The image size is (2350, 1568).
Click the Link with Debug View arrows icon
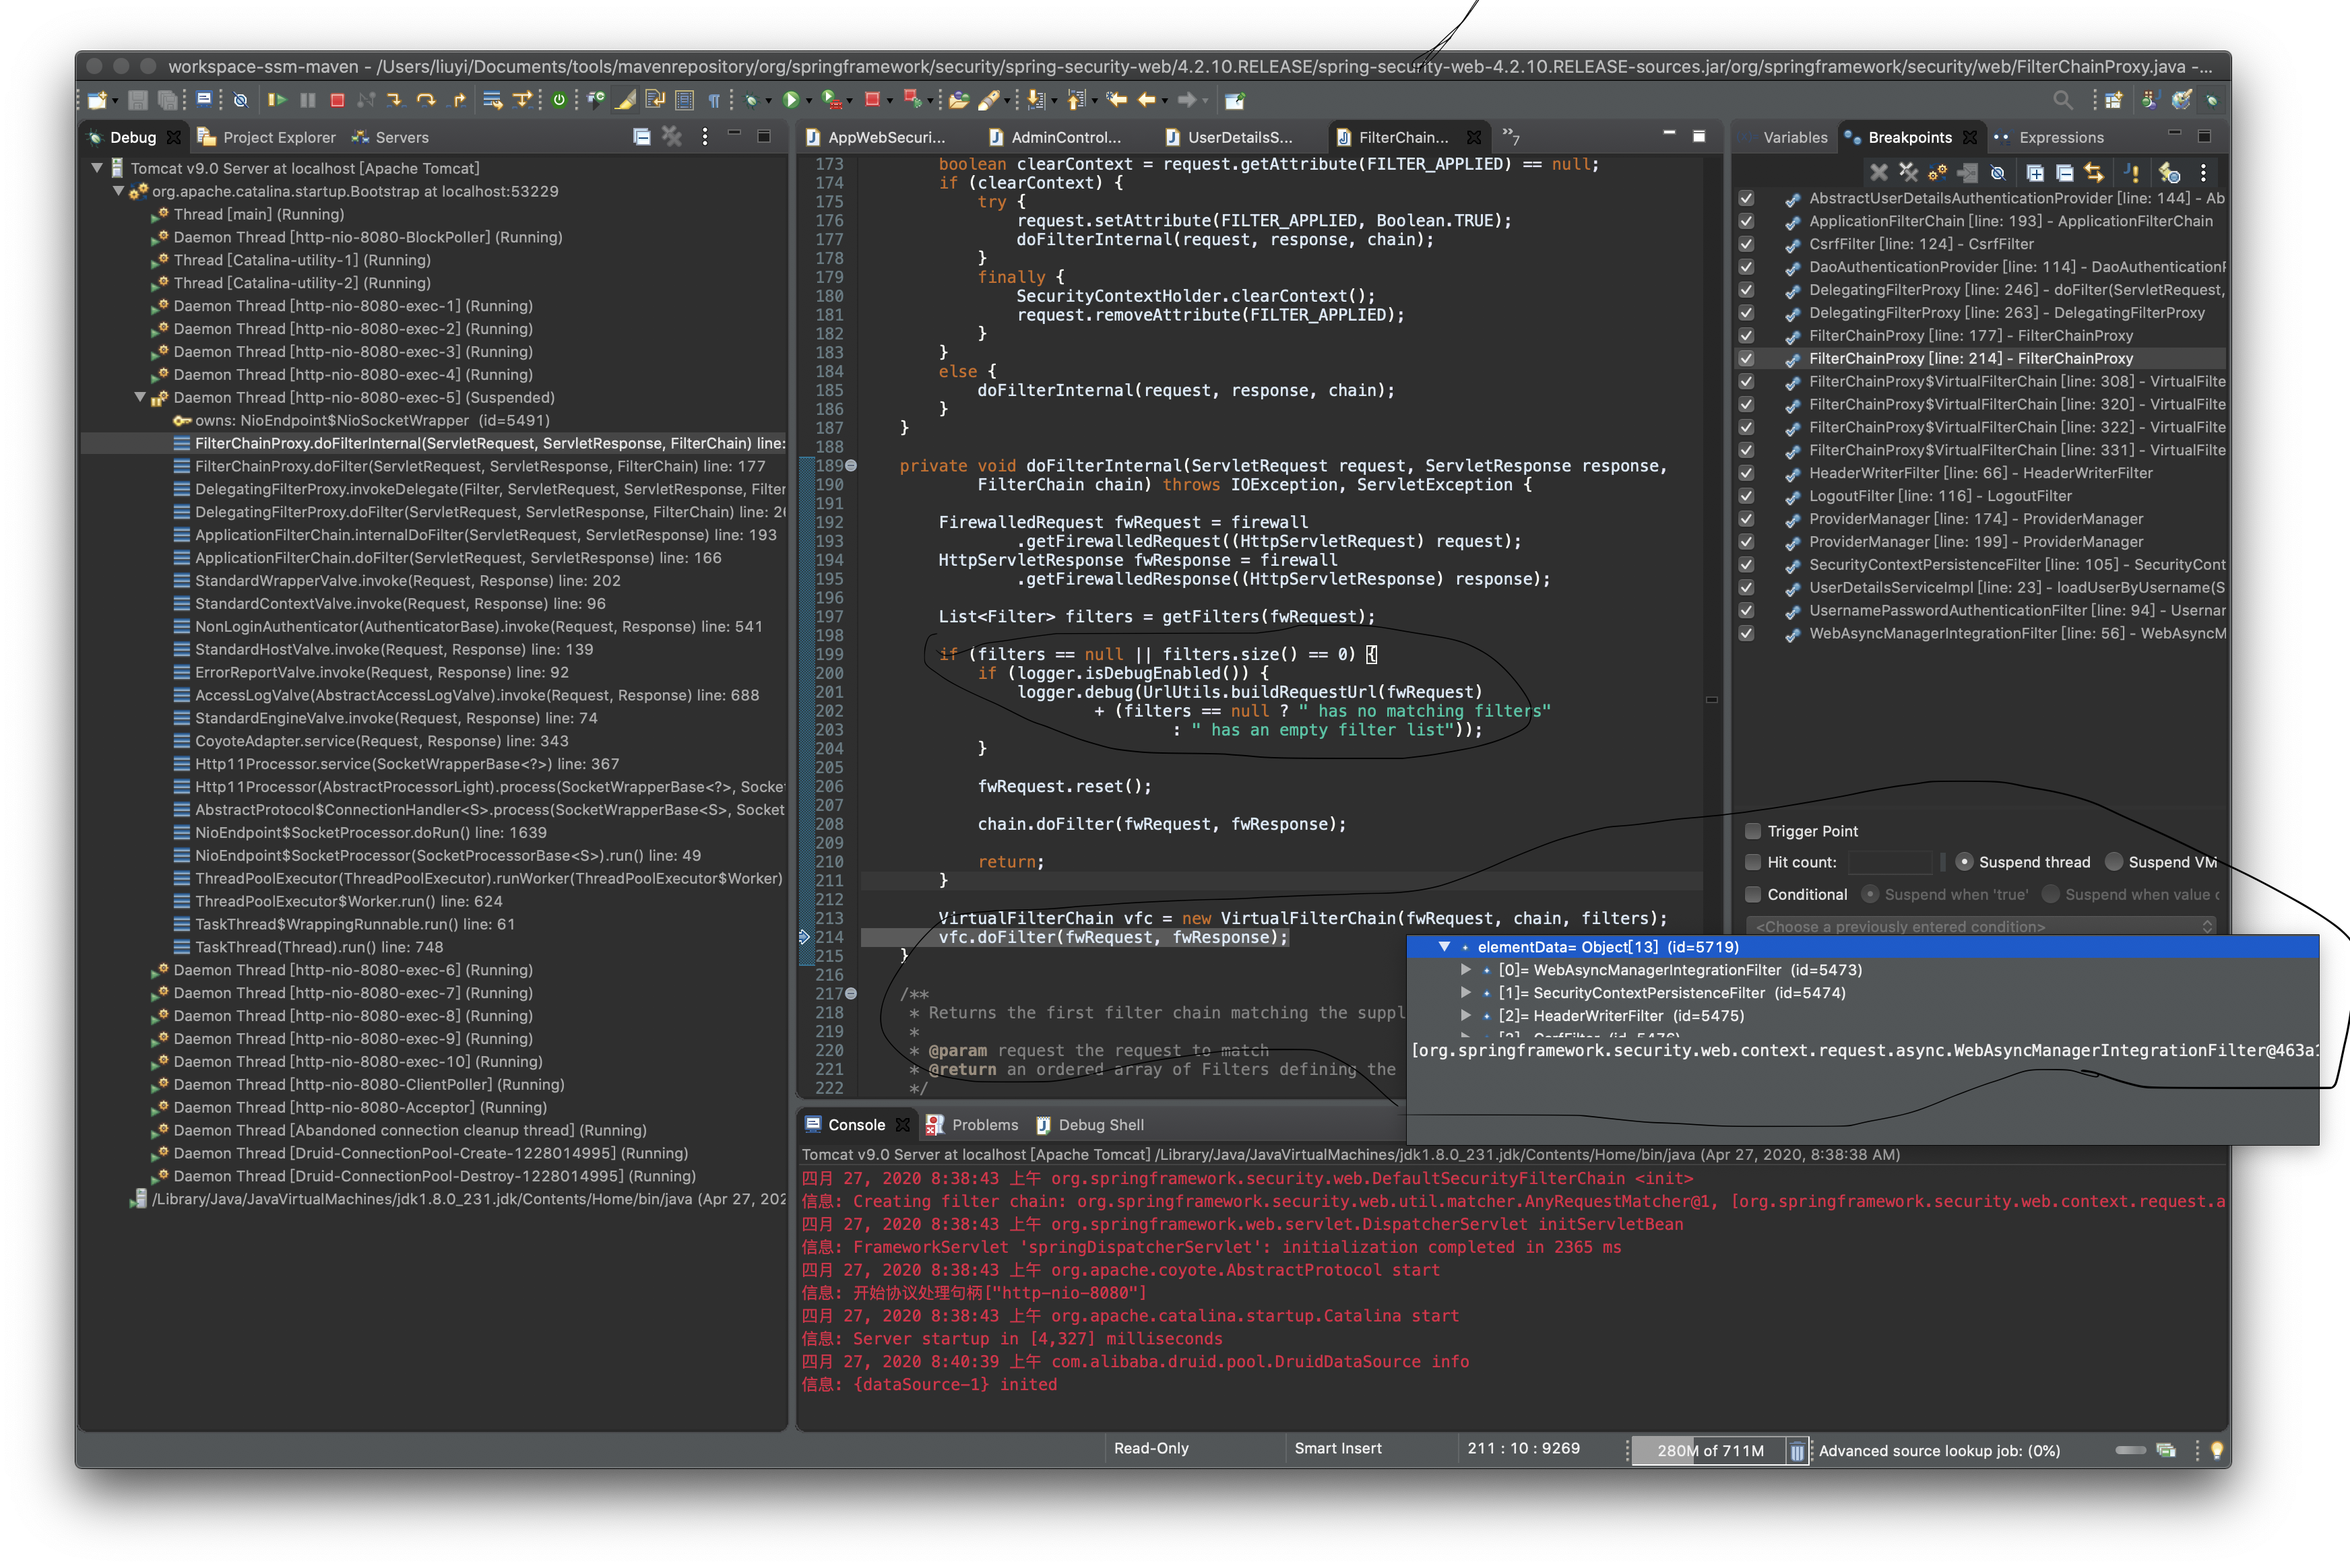click(x=2094, y=172)
